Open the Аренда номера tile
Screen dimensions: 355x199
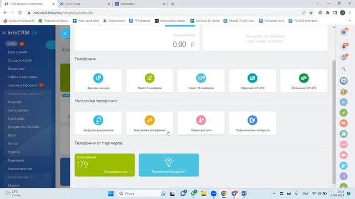pyautogui.click(x=98, y=81)
